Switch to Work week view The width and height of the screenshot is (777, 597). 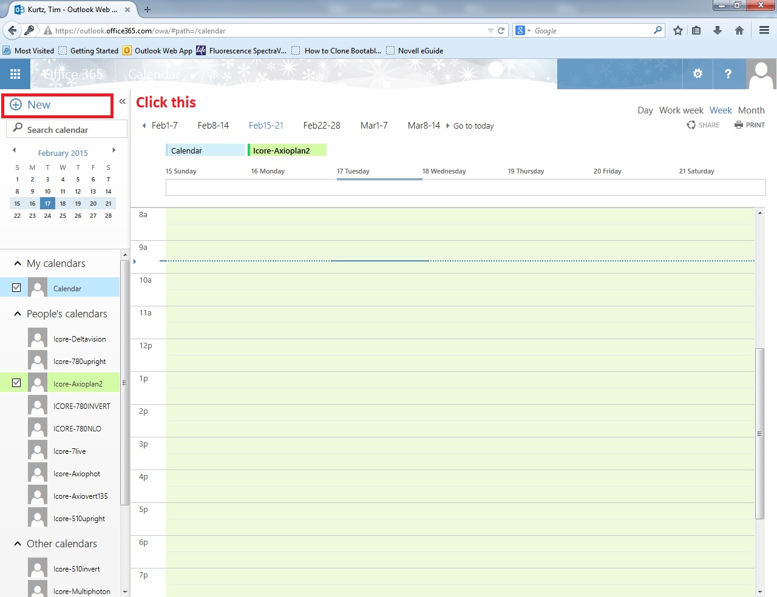681,110
